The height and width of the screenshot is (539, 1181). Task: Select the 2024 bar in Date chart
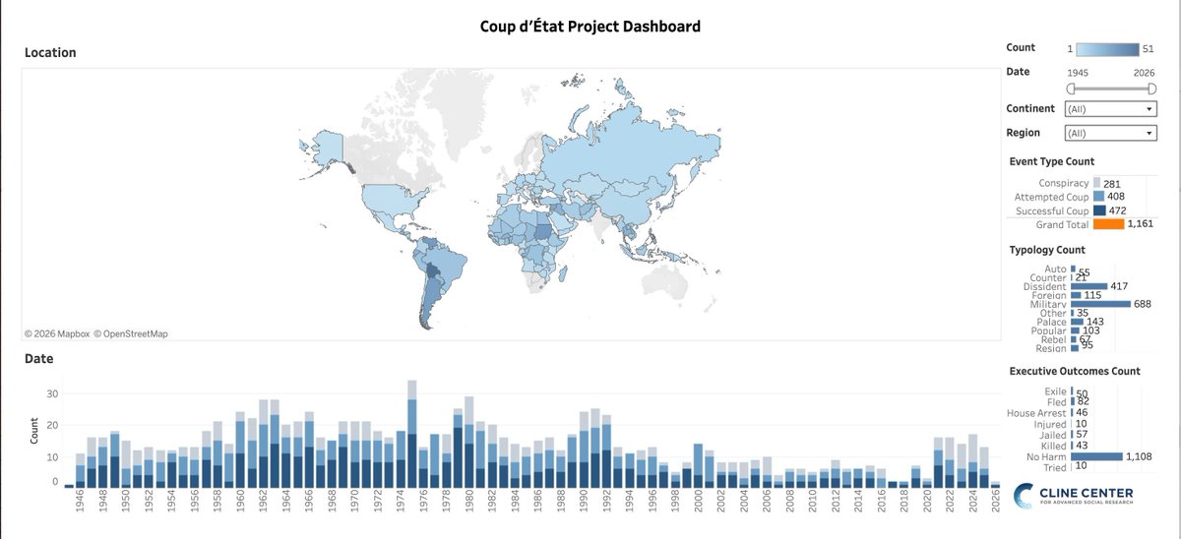[x=972, y=461]
